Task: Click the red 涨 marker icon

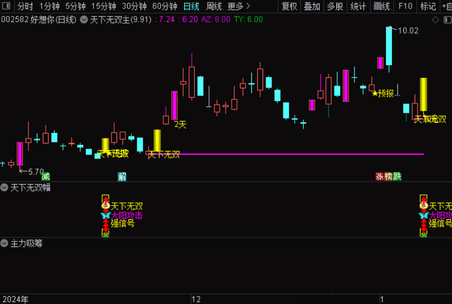Action: pos(380,176)
